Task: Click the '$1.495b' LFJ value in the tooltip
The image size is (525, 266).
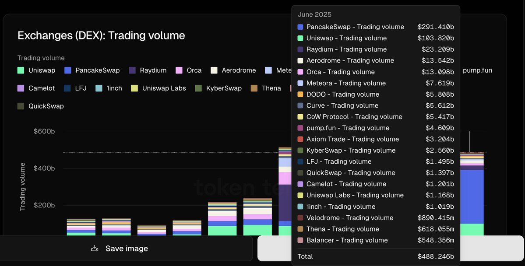Action: pyautogui.click(x=440, y=161)
